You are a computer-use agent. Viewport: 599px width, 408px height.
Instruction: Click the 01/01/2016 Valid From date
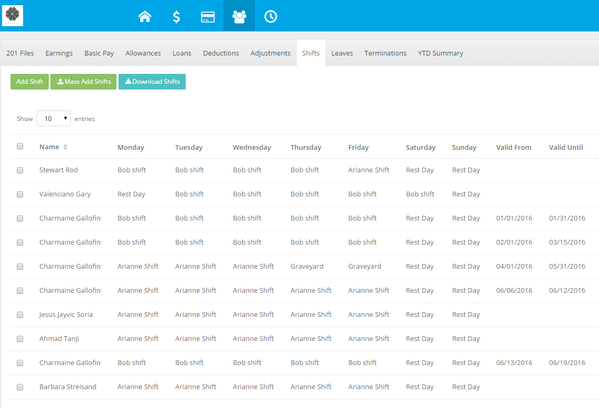(x=514, y=218)
